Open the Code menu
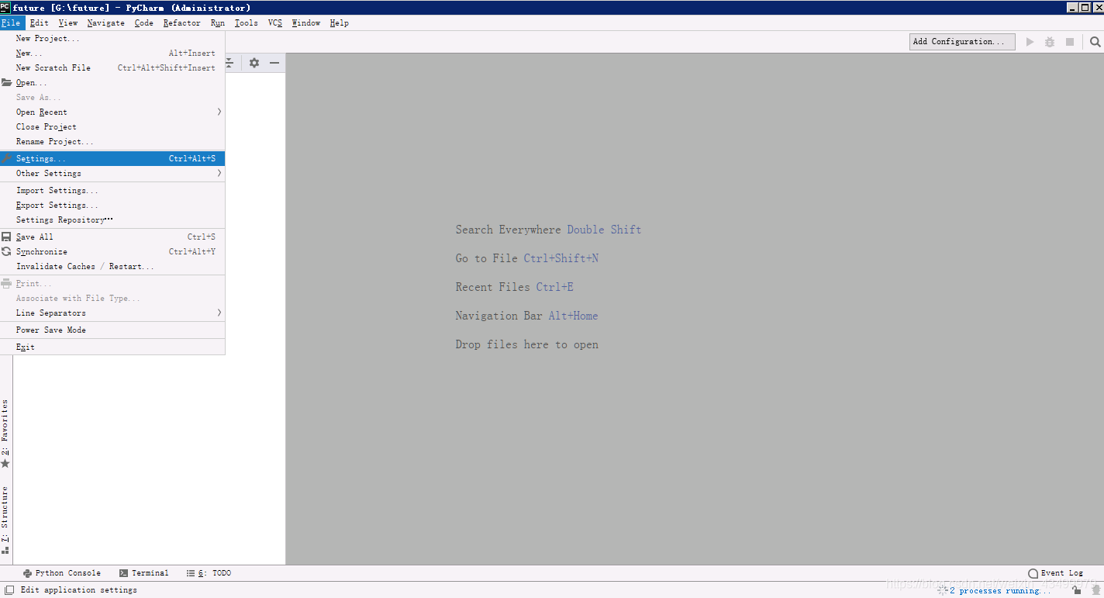 (x=144, y=22)
